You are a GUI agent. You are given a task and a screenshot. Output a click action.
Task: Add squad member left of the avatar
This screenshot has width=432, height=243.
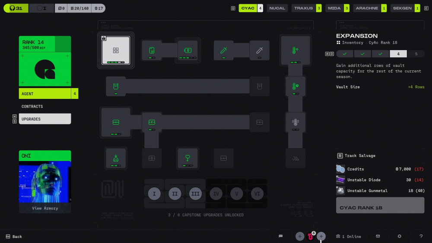coord(300,236)
